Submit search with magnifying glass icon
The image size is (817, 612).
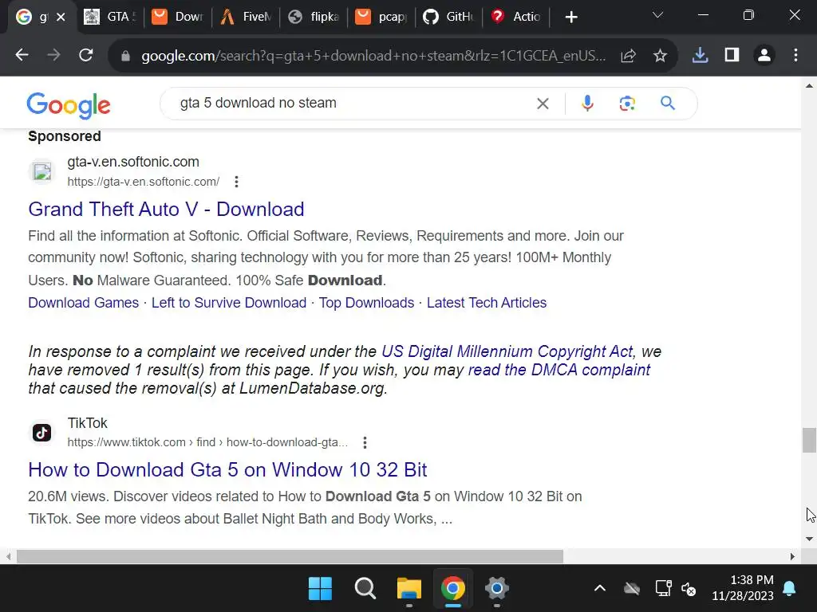pos(668,103)
